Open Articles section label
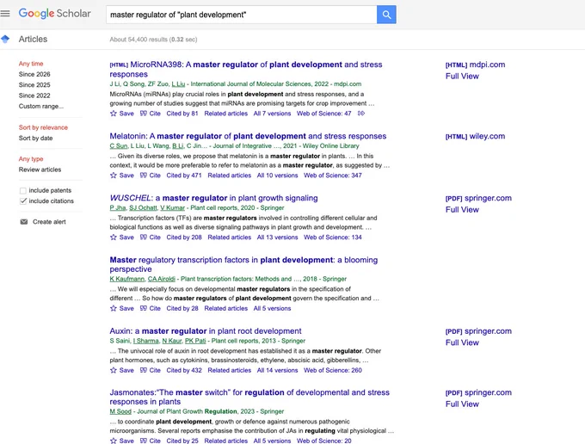 pyautogui.click(x=33, y=40)
